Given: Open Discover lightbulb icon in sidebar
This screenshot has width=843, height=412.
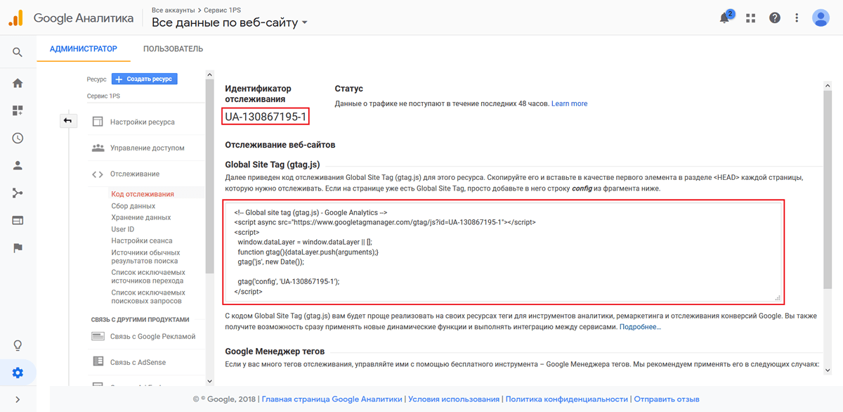Looking at the screenshot, I should (18, 345).
